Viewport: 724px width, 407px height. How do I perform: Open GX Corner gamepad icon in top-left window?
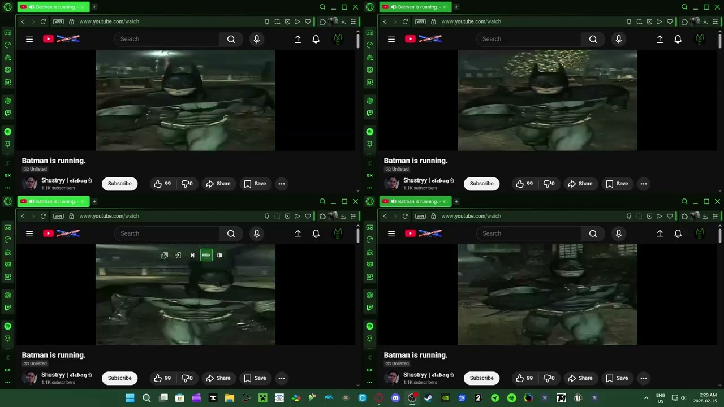tap(7, 32)
